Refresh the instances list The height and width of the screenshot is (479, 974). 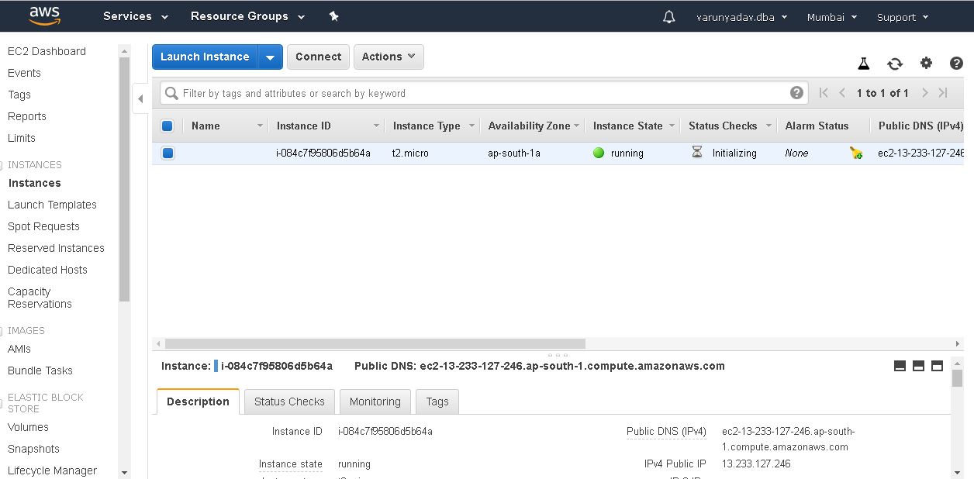point(895,64)
